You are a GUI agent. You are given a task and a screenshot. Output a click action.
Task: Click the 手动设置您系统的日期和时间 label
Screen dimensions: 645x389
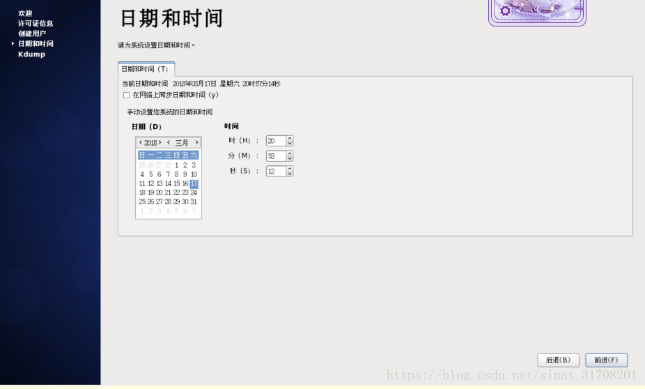click(169, 112)
